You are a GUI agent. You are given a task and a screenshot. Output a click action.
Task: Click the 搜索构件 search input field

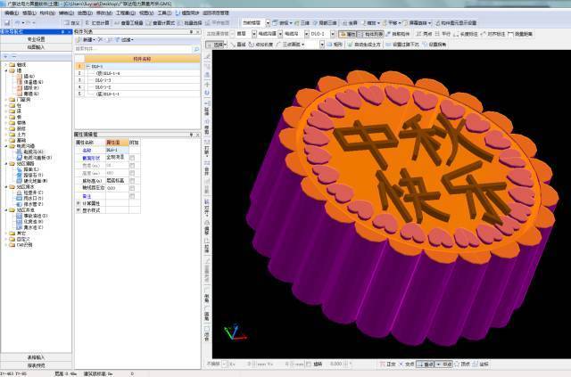tap(133, 49)
